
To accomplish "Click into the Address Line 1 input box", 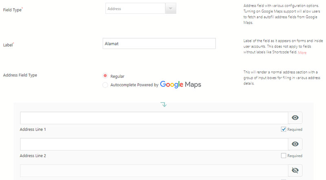I will click(154, 118).
